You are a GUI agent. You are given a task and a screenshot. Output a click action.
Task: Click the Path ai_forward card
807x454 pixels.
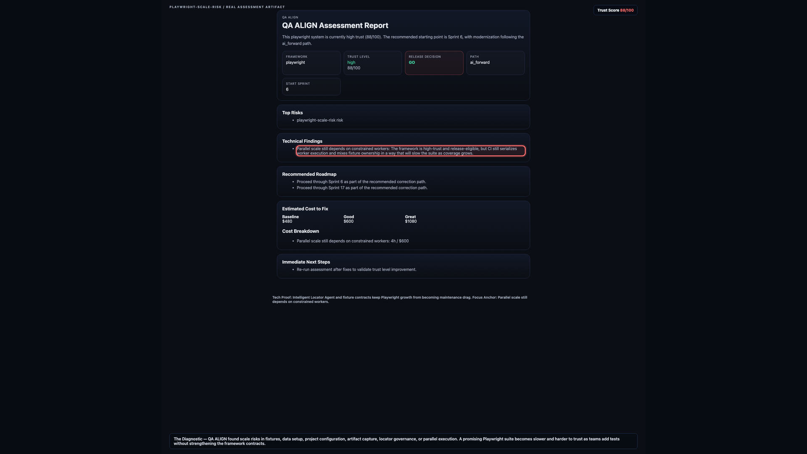click(x=495, y=63)
